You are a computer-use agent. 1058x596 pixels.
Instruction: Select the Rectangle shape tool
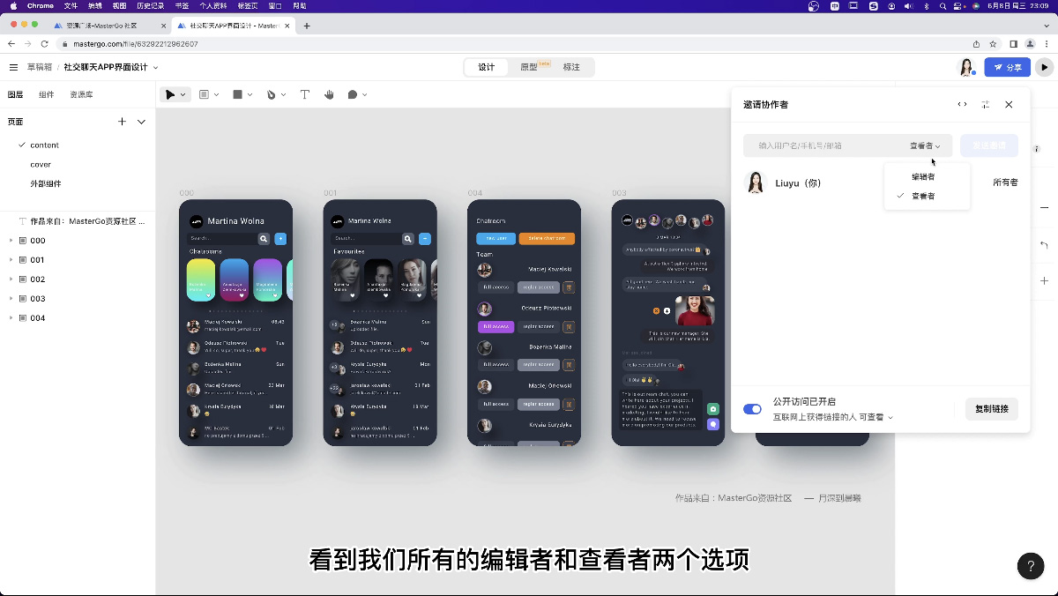pos(237,94)
